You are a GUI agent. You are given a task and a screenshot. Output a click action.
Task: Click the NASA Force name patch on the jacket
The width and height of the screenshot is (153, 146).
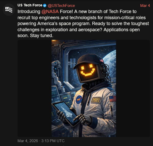pos(96,99)
